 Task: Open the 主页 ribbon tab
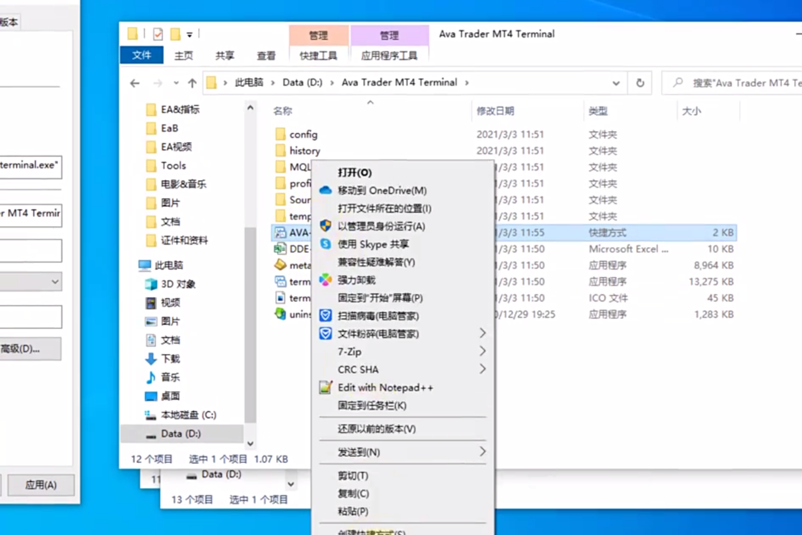coord(183,55)
